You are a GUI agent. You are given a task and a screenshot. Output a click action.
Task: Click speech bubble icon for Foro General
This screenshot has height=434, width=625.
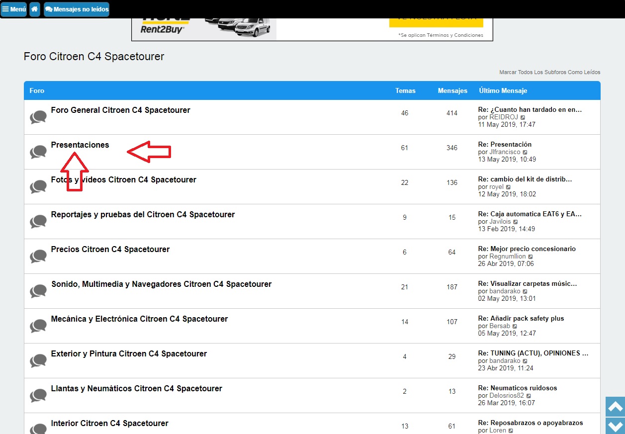[38, 117]
